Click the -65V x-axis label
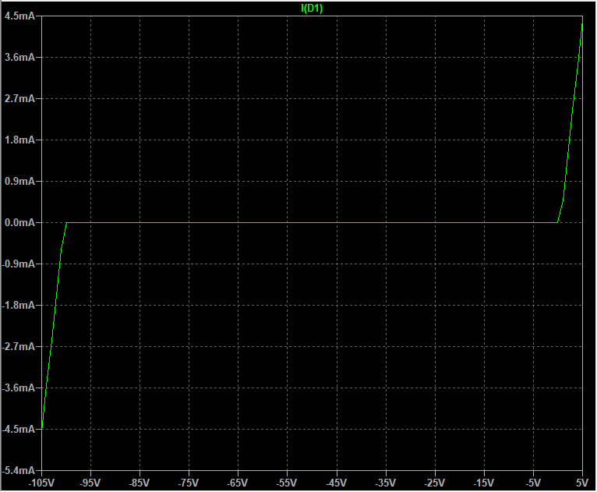The height and width of the screenshot is (492, 597). pos(238,483)
